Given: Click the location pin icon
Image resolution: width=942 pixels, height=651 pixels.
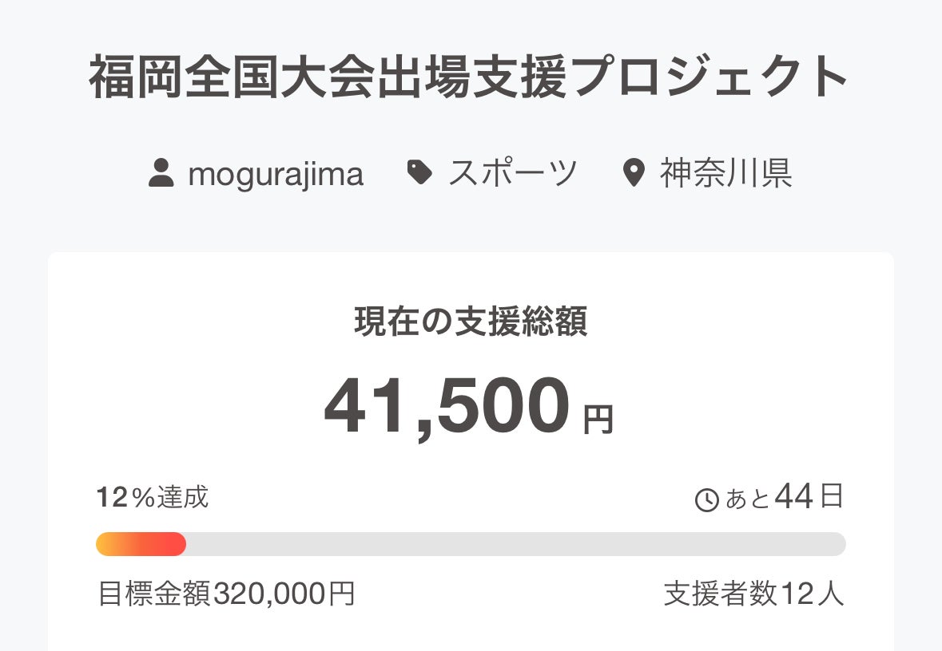Looking at the screenshot, I should 634,173.
